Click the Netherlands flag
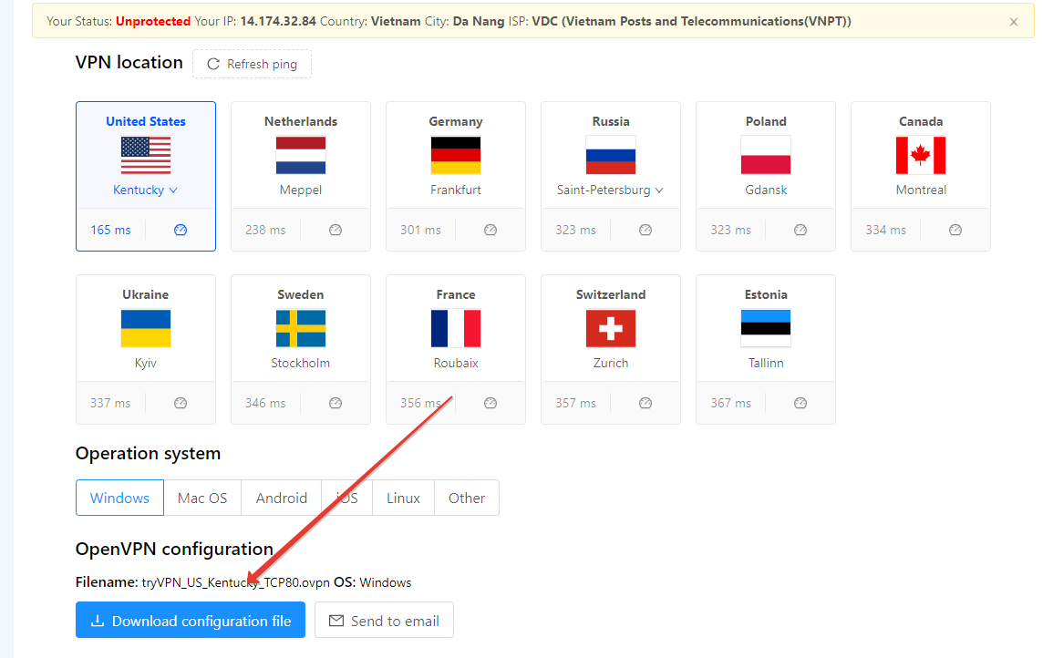1043x658 pixels. 301,155
